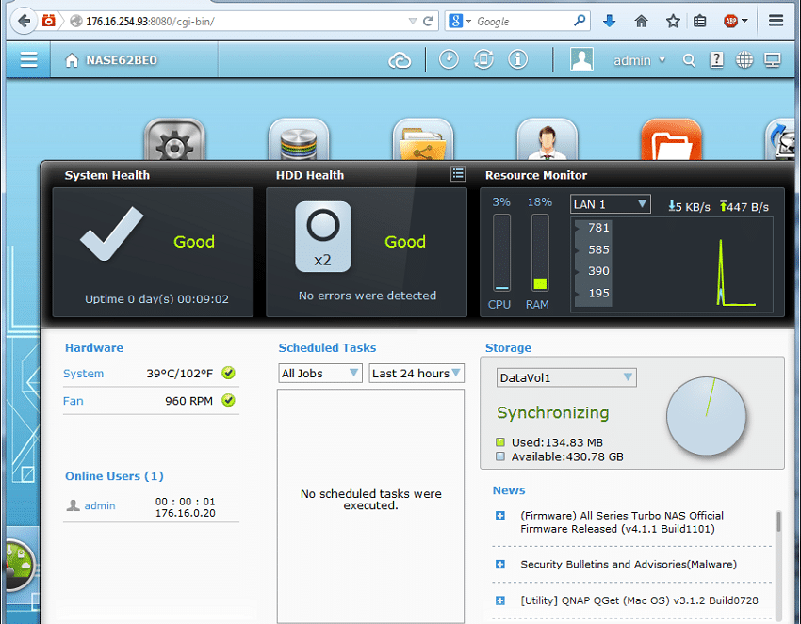Open external devices icon in top bar
The image size is (801, 624).
pyautogui.click(x=483, y=59)
